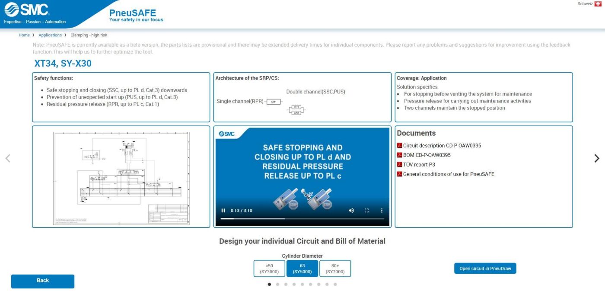605x291 pixels.
Task: Go to previous slide with left arrow
Action: click(x=7, y=158)
